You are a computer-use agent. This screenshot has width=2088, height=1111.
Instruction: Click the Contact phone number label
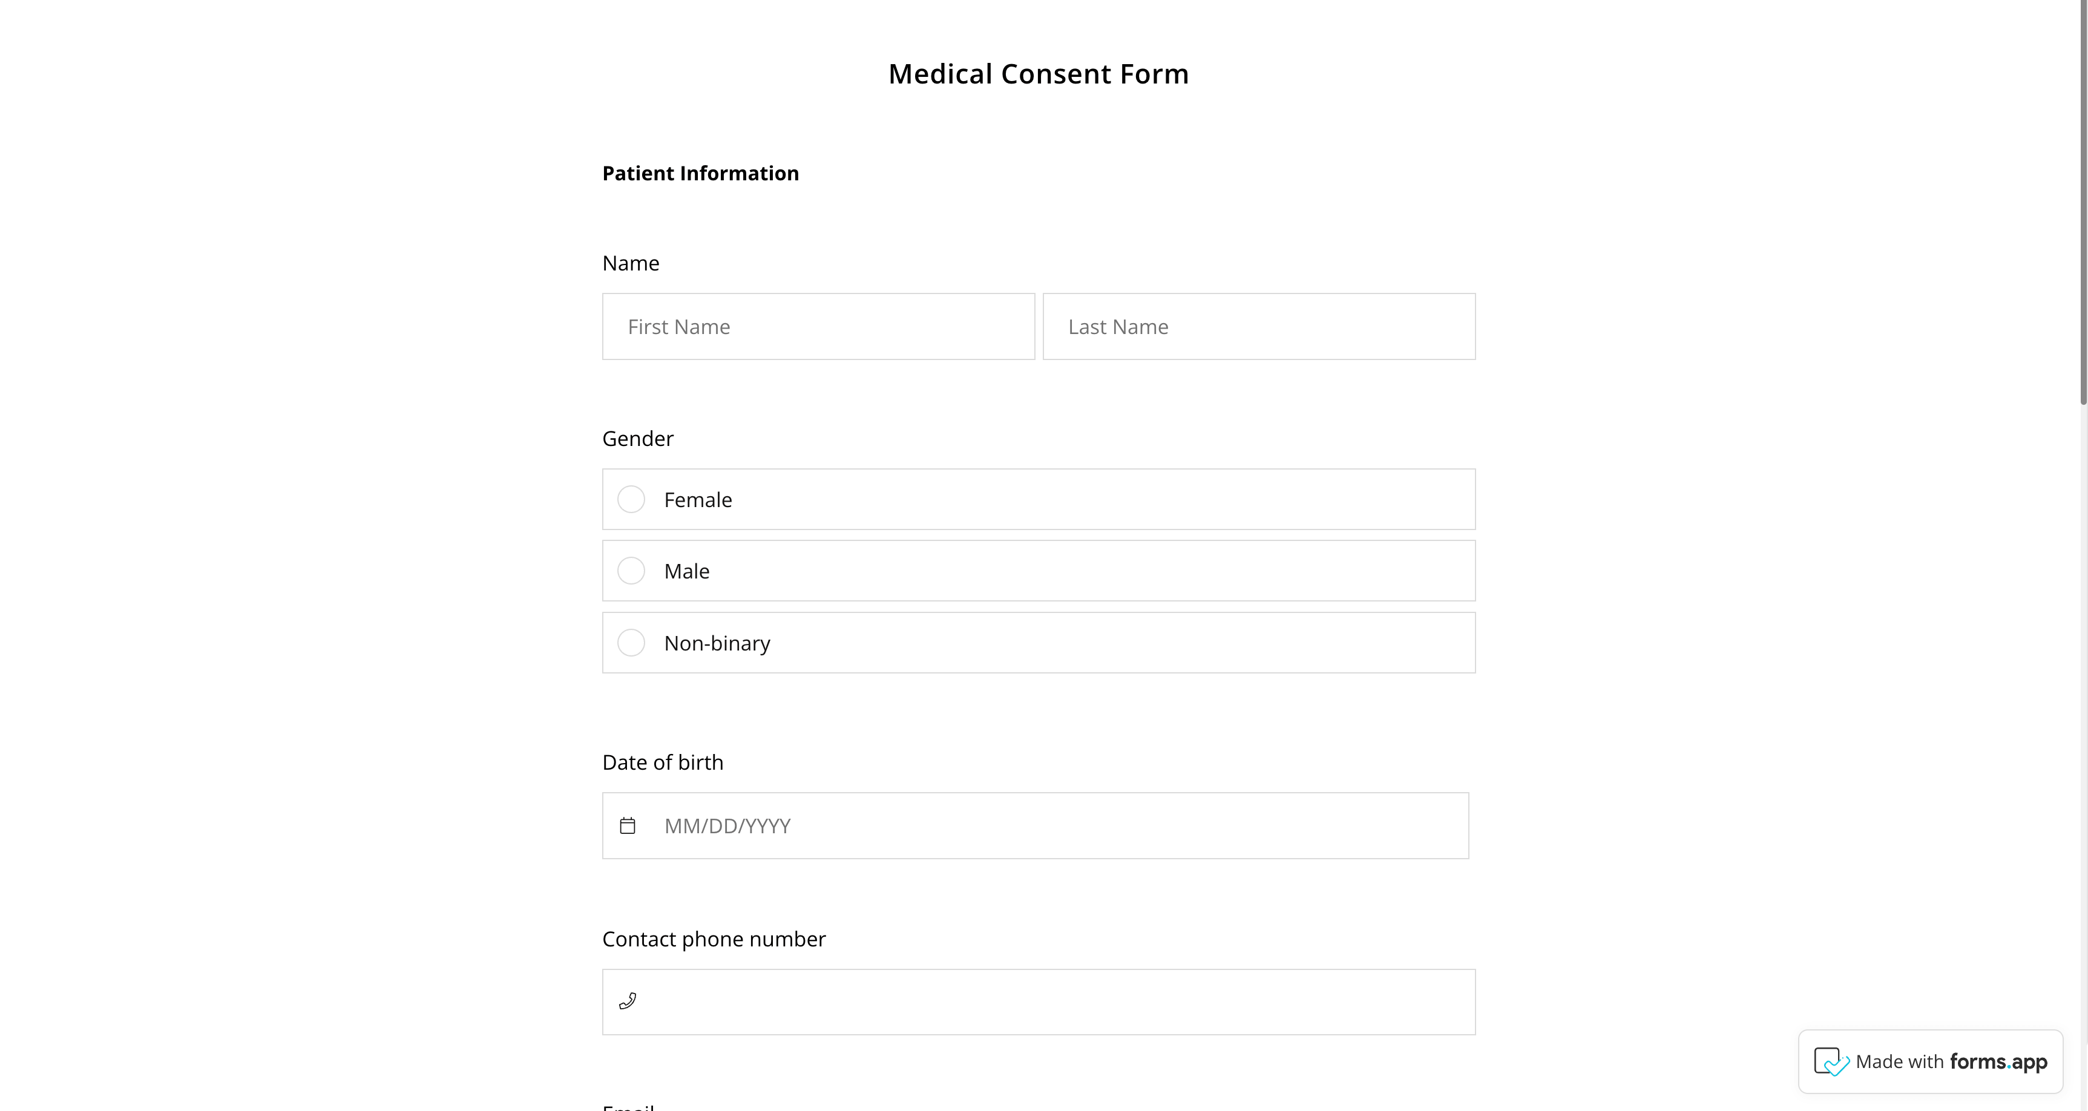click(714, 939)
